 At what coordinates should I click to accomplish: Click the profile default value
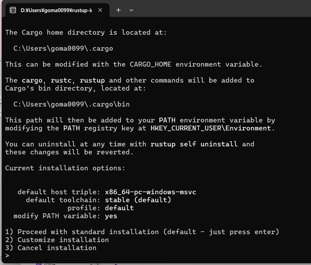tap(119, 208)
